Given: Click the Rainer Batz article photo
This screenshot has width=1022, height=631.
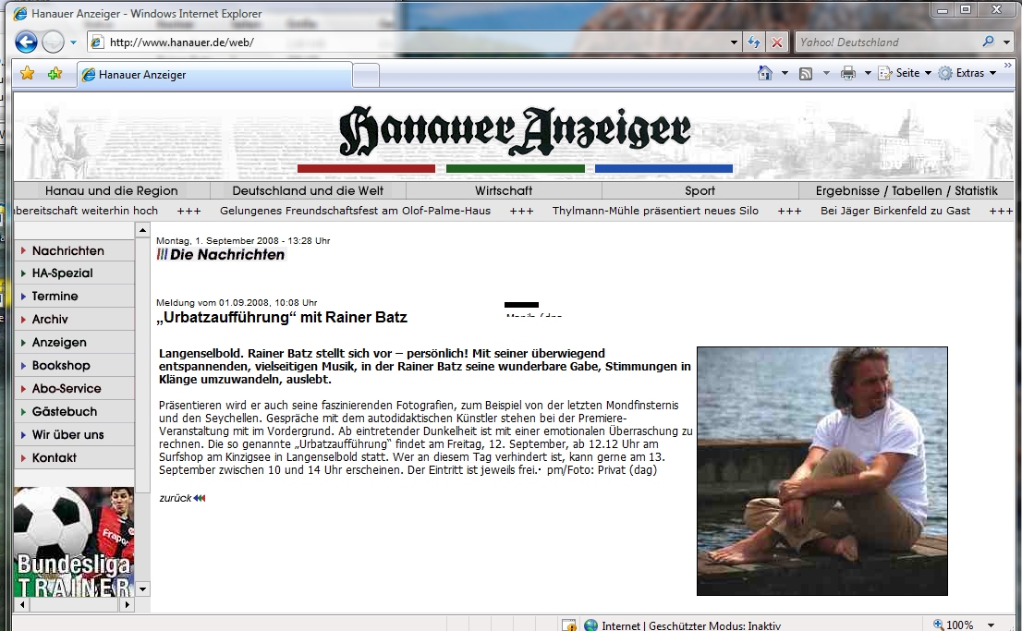Looking at the screenshot, I should pyautogui.click(x=821, y=470).
